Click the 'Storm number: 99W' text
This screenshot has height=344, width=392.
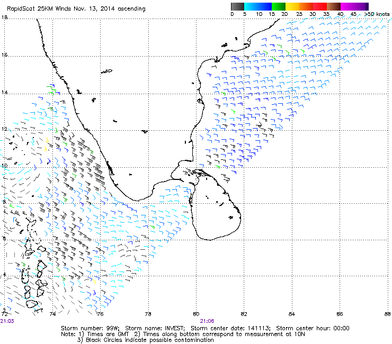point(90,328)
